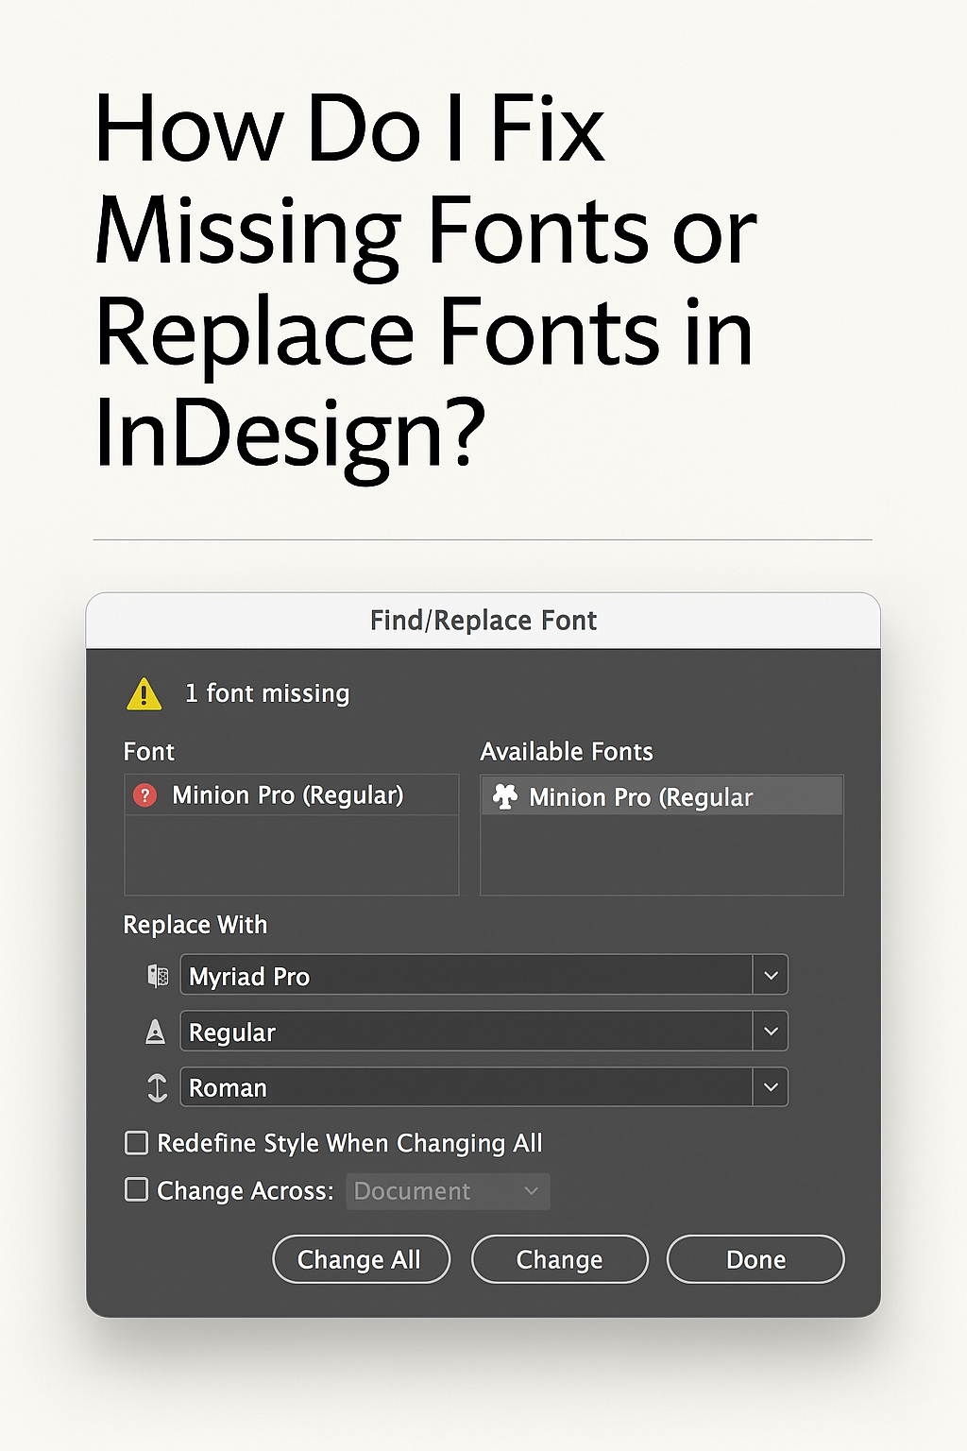Screen dimensions: 967x1451
Task: Click Done to close the dialog
Action: click(x=755, y=1259)
